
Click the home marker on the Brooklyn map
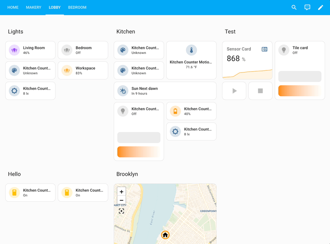(x=165, y=235)
